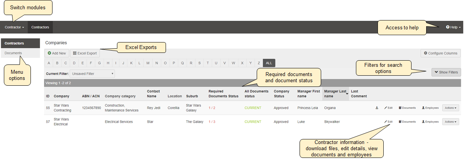Image resolution: width=464 pixels, height=161 pixels.
Task: Edit the Star Wars Electrical row
Action: tap(388, 122)
